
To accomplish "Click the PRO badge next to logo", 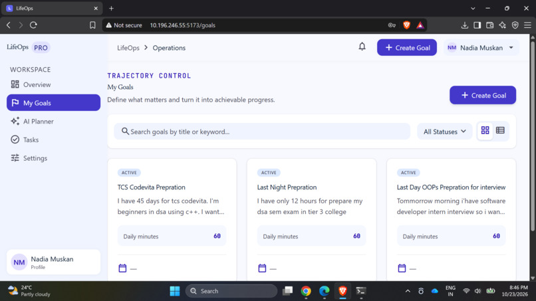I will click(x=41, y=47).
